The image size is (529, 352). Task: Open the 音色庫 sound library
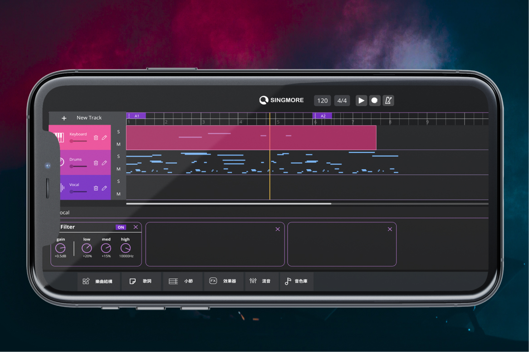click(296, 281)
